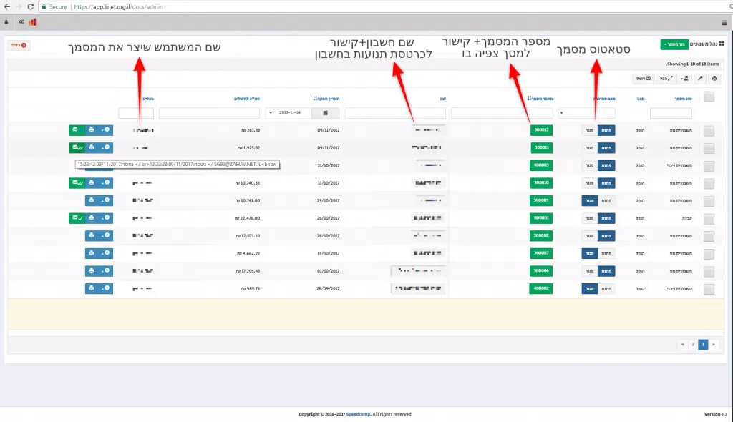This screenshot has height=422, width=733.
Task: Open the hamburger menu at the top right
Action: [x=724, y=22]
